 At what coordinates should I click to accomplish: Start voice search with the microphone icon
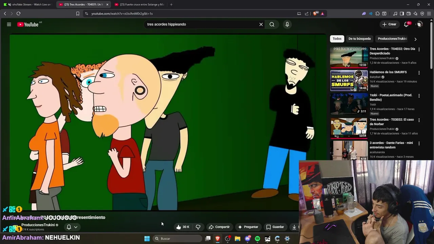287,24
